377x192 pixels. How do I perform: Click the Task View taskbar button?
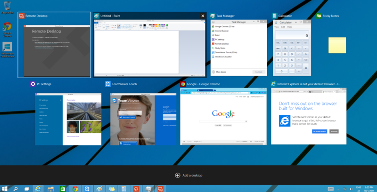coord(27,189)
